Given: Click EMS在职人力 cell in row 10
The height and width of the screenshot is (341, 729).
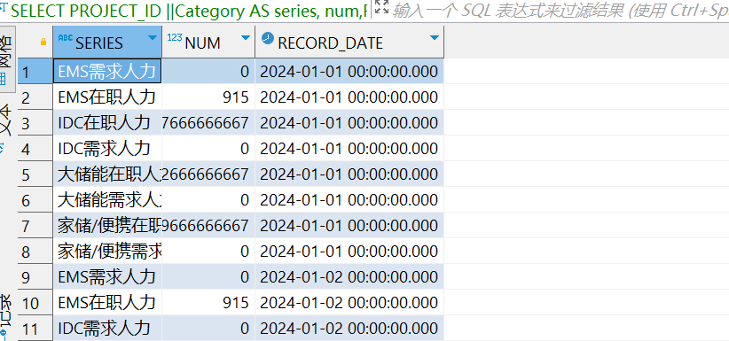Looking at the screenshot, I should [107, 302].
